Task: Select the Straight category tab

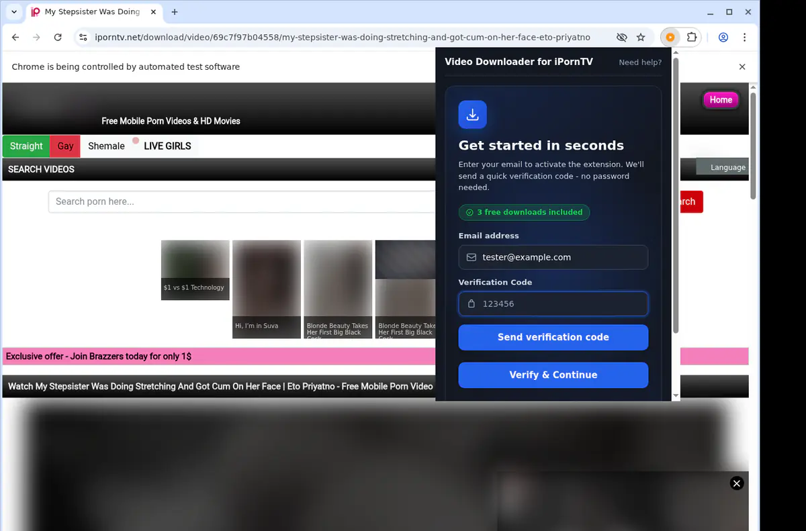Action: click(26, 146)
